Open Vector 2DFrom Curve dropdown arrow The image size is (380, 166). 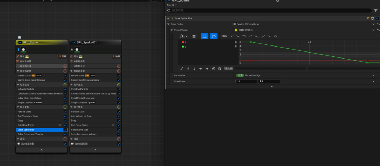373,24
